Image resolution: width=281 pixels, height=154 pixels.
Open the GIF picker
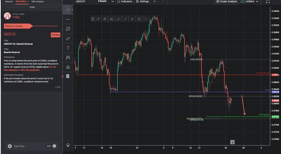coord(49,146)
